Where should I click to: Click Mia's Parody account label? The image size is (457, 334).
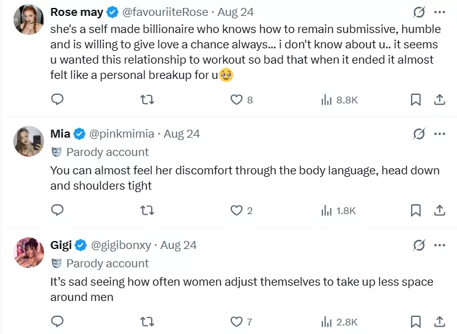click(107, 152)
